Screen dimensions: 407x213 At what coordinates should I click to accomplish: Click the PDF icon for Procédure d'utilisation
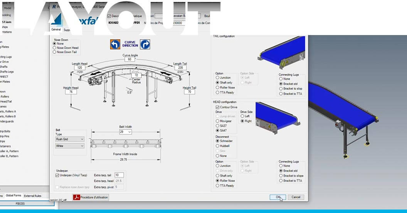pos(77,197)
